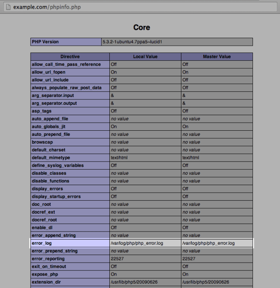
Task: Click default_mimetype master value text/html
Action: click(191, 158)
